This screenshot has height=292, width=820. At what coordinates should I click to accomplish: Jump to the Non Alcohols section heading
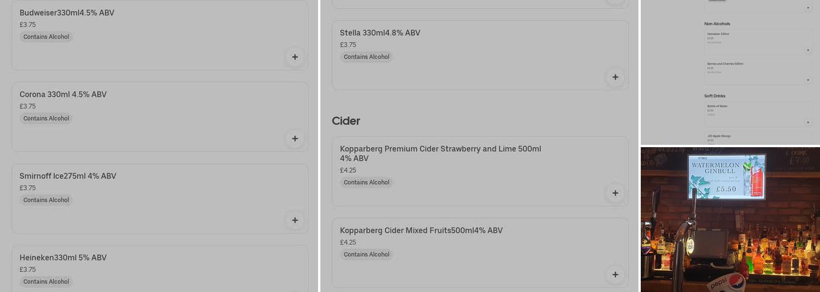pyautogui.click(x=717, y=24)
